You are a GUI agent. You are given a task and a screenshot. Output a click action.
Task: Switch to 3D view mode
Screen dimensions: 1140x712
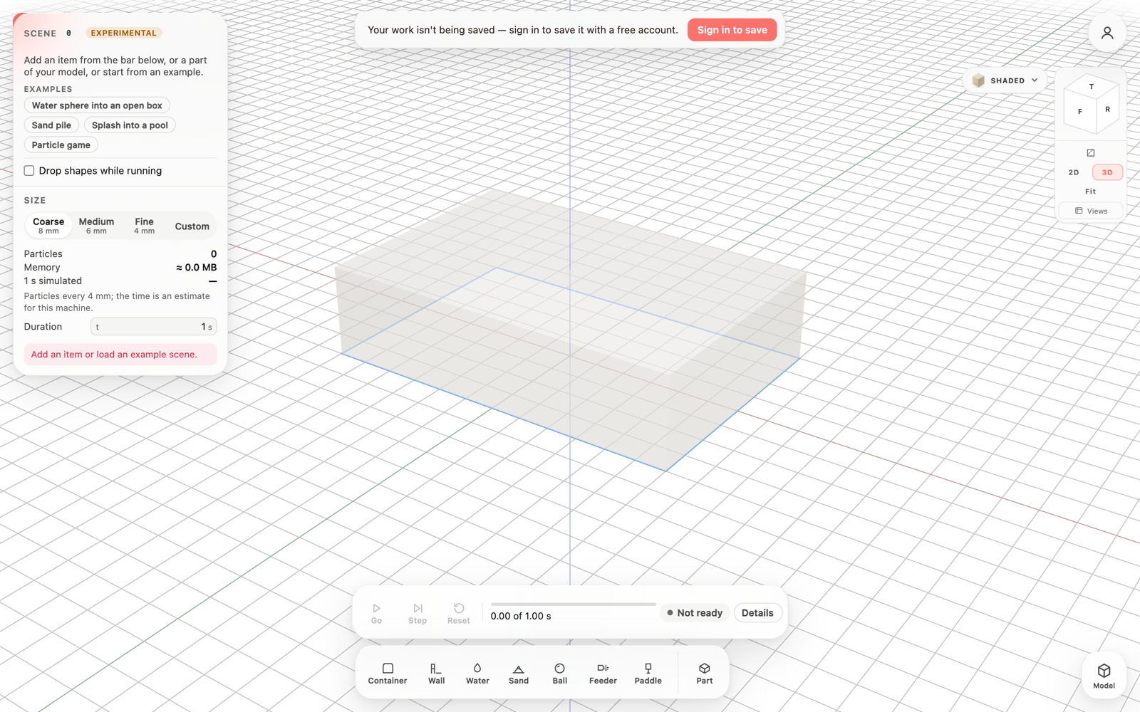click(1107, 172)
